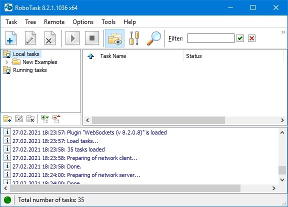This screenshot has width=288, height=207.
Task: Toggle the task tree view folder-eye icon
Action: 115,38
